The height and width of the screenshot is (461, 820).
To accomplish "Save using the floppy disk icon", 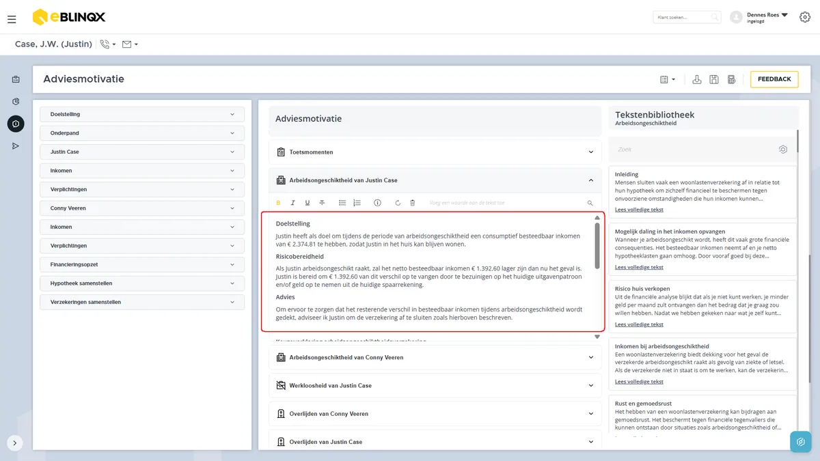I will (714, 79).
